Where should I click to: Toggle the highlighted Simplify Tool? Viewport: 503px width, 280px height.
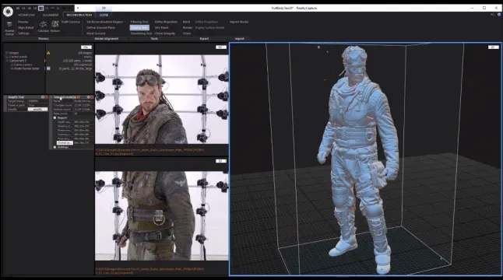(x=139, y=27)
